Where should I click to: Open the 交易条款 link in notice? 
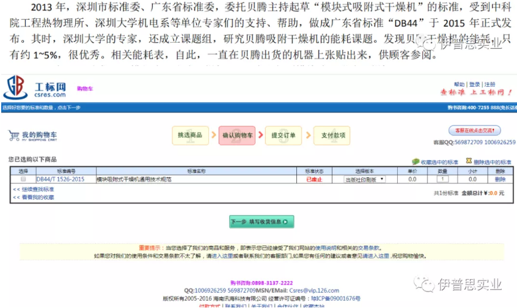coord(369,248)
